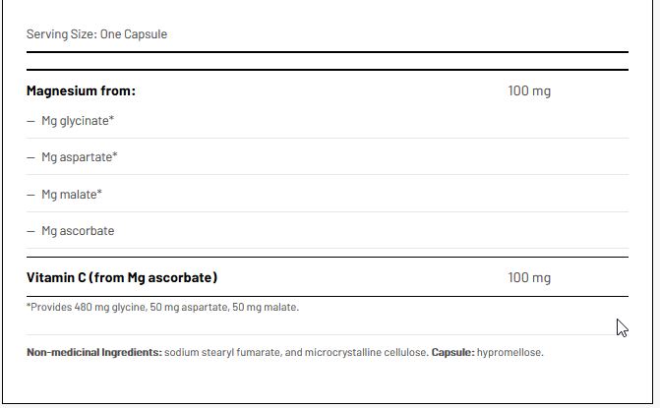660x408 pixels.
Task: Click the Serving Size: One Capsule text
Action: coord(96,34)
